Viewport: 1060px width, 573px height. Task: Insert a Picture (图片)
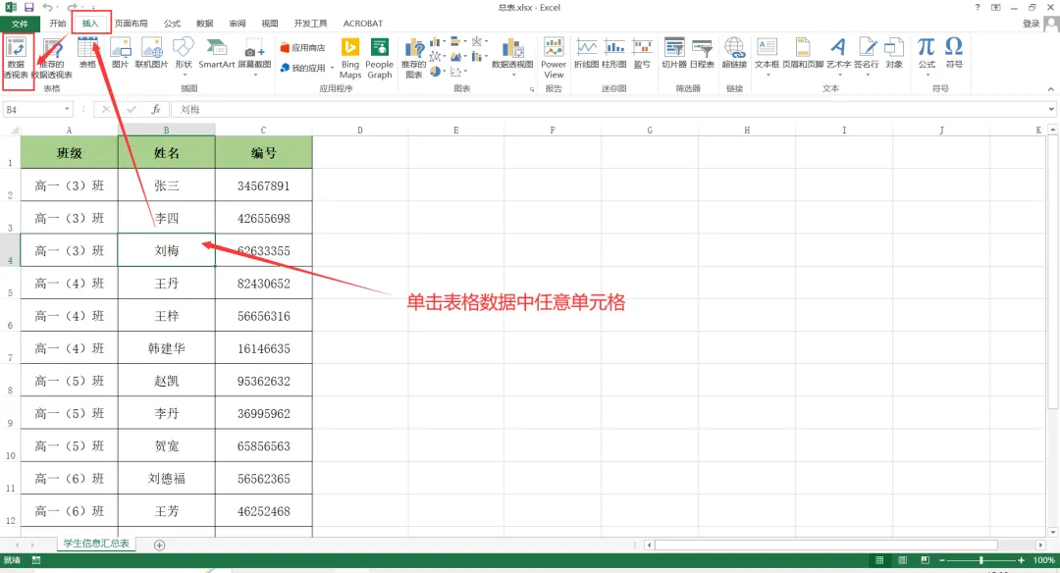[x=121, y=53]
